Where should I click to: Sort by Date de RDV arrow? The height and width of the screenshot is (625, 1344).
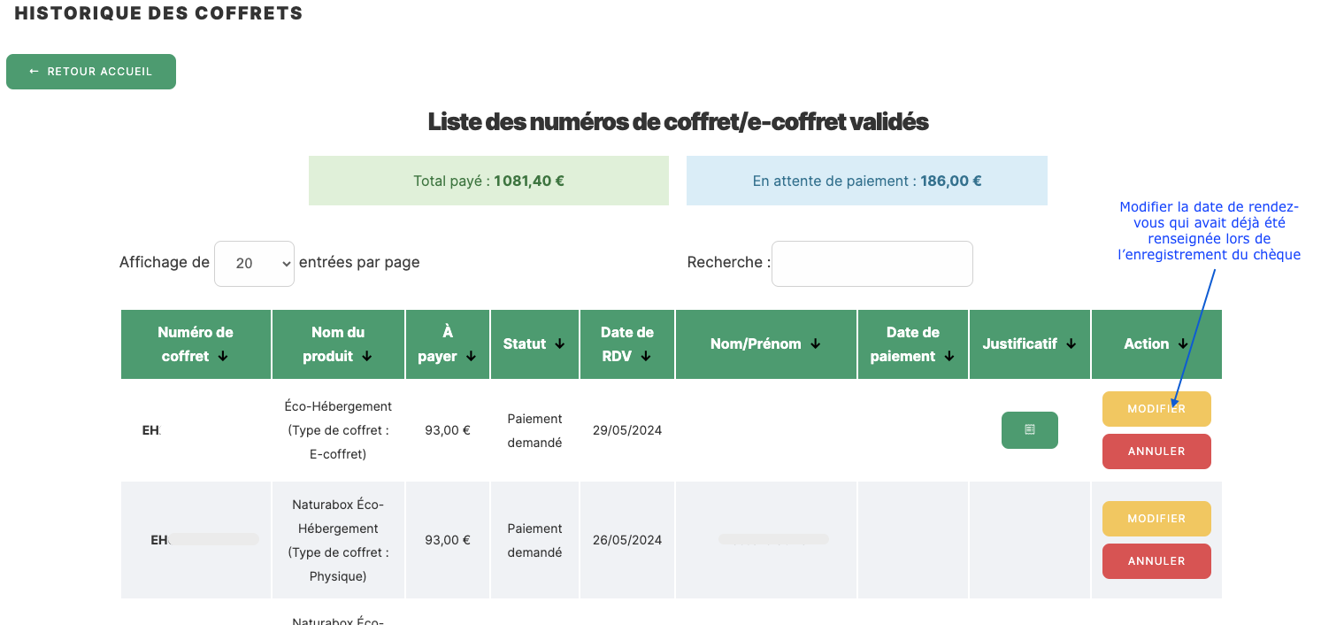pyautogui.click(x=646, y=357)
